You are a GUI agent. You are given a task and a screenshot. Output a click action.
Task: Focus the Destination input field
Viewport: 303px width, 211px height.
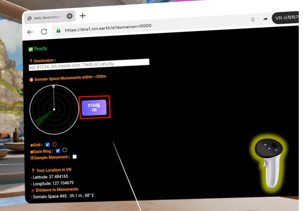coord(89,64)
